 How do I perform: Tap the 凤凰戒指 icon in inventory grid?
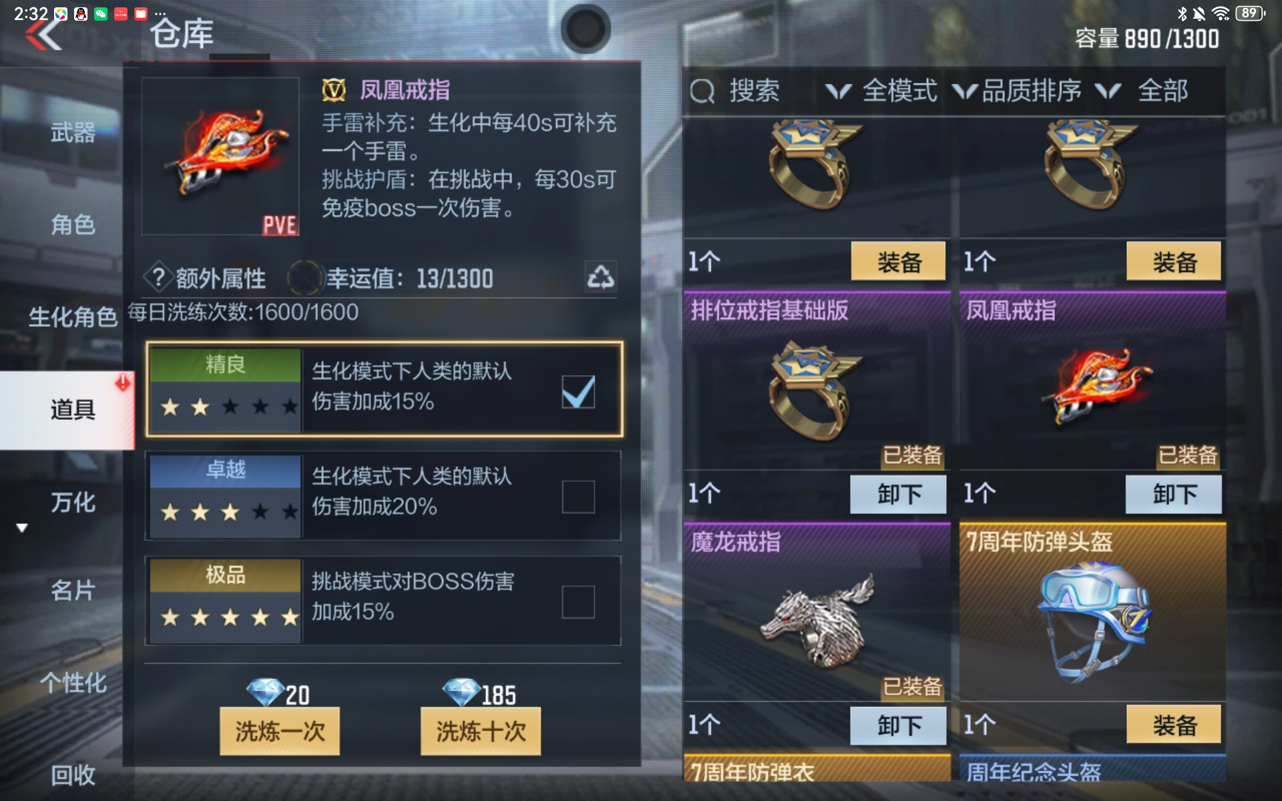pos(1096,384)
